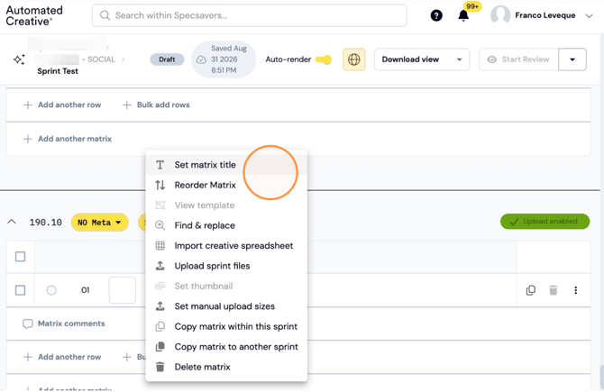Delete row 01 using the trash icon
The width and height of the screenshot is (604, 392).
(x=554, y=290)
